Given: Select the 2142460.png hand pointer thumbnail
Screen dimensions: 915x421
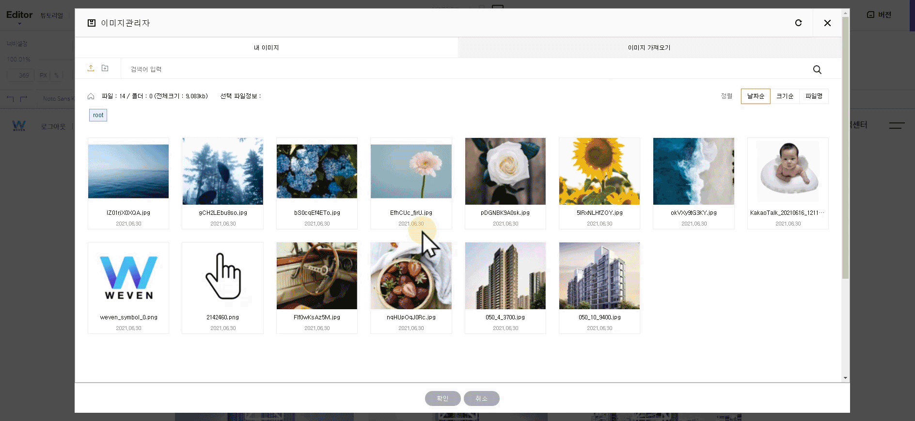Looking at the screenshot, I should coord(222,276).
